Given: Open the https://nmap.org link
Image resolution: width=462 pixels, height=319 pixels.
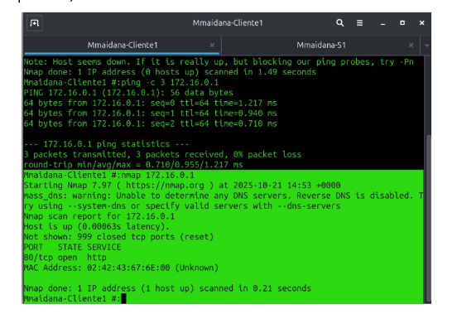Looking at the screenshot, I should click(165, 185).
